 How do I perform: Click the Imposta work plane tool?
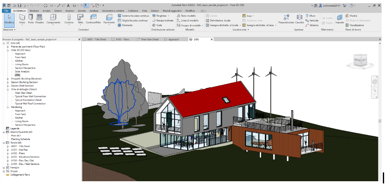click(340, 19)
